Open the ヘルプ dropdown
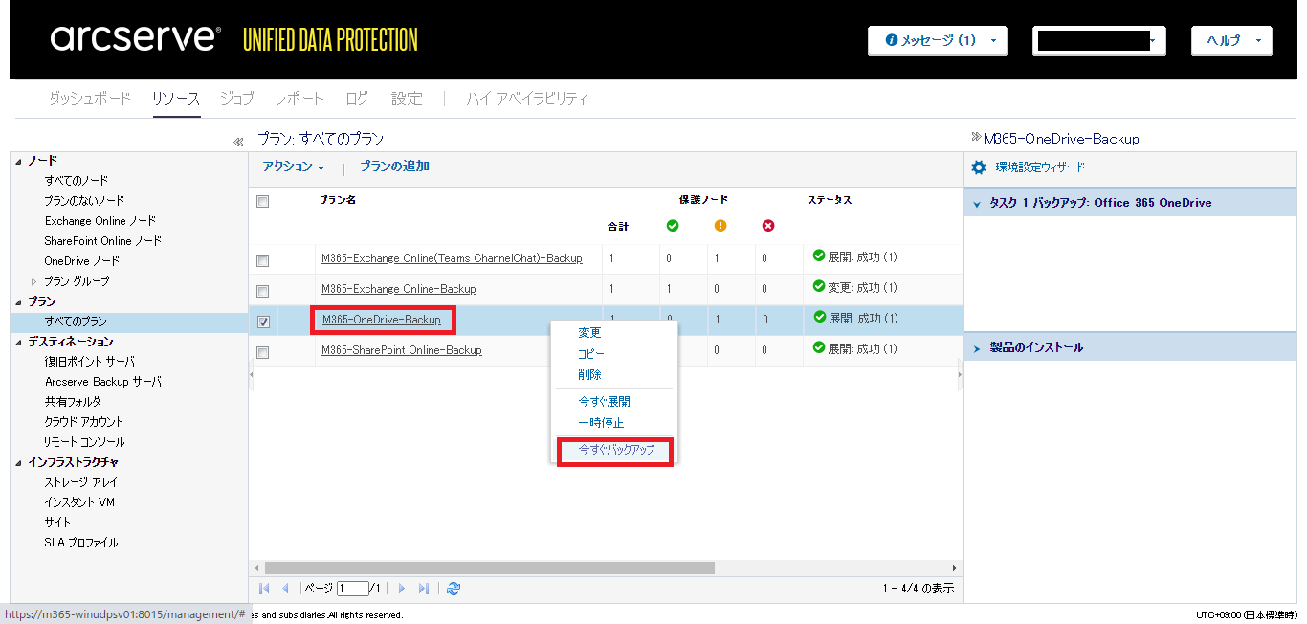Viewport: 1307px width, 624px height. [x=1231, y=40]
